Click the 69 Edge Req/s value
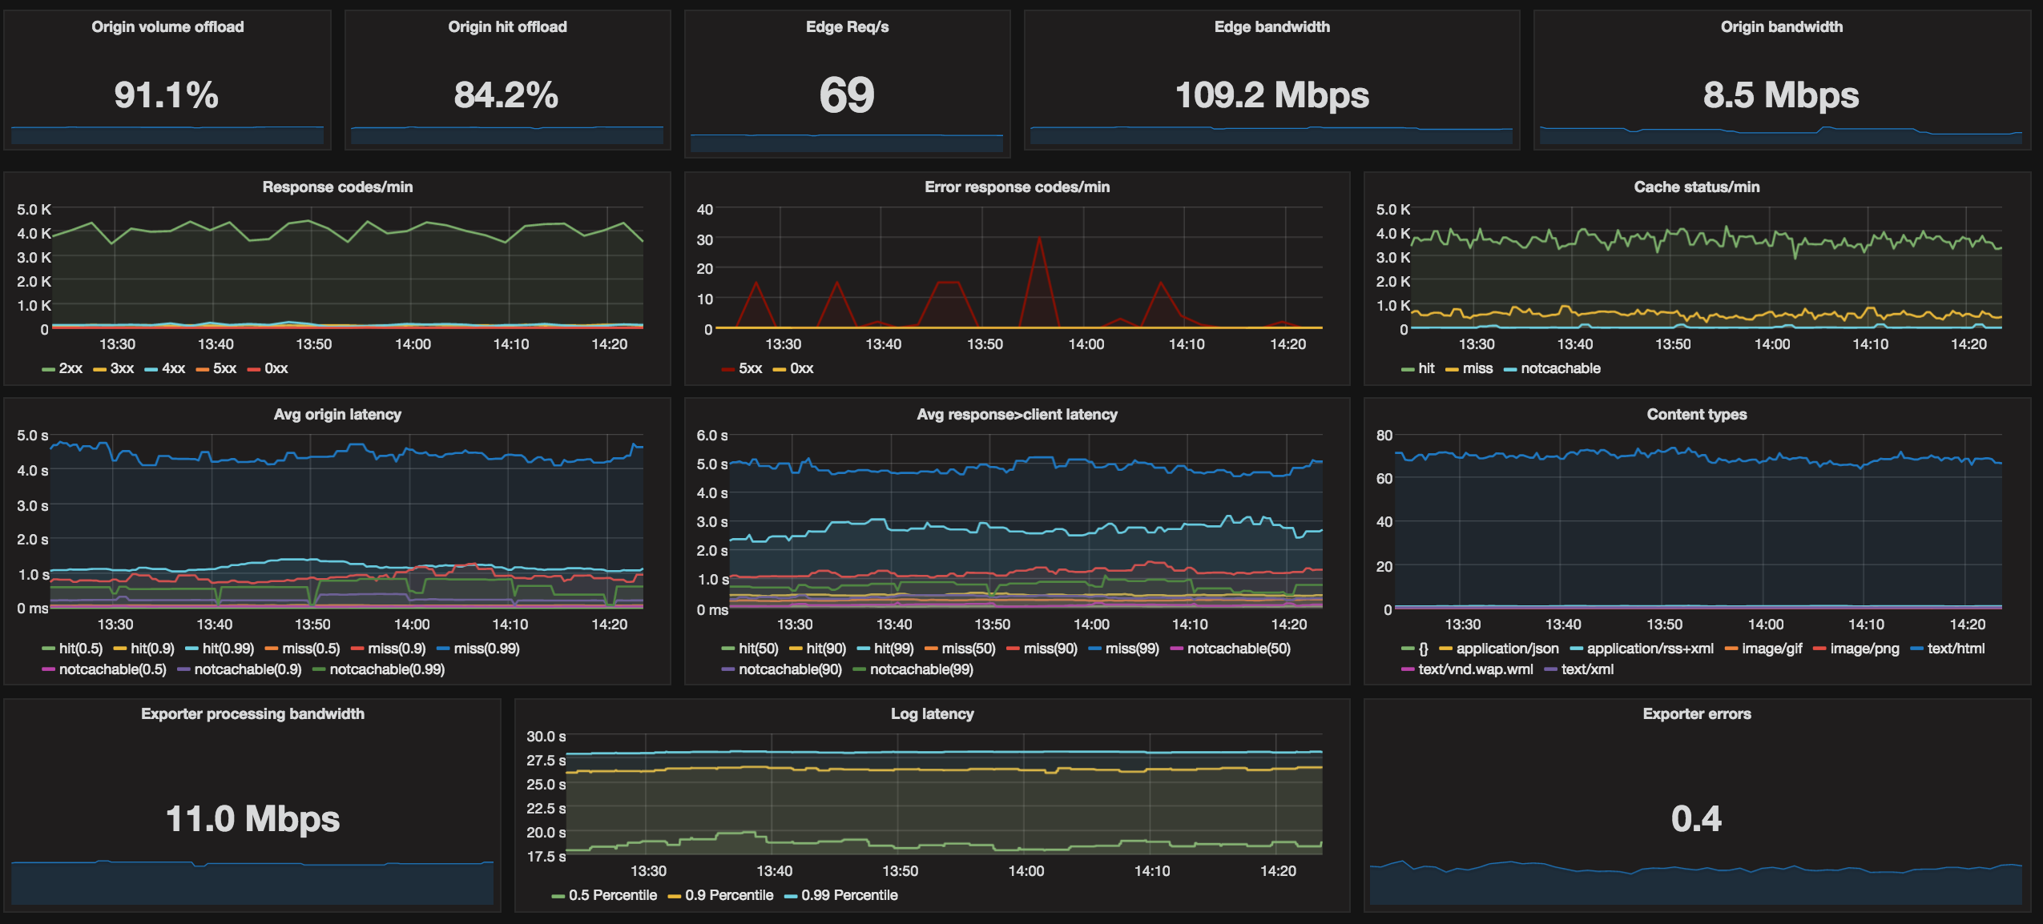 847,95
